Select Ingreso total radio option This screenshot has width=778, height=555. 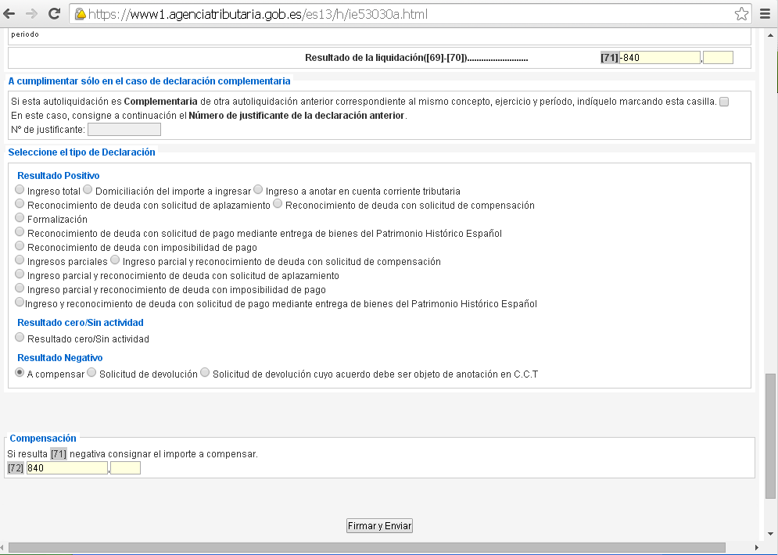pos(20,189)
